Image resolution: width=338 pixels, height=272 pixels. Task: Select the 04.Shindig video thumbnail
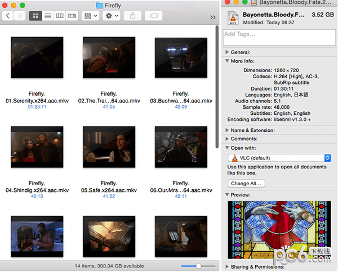point(37,147)
